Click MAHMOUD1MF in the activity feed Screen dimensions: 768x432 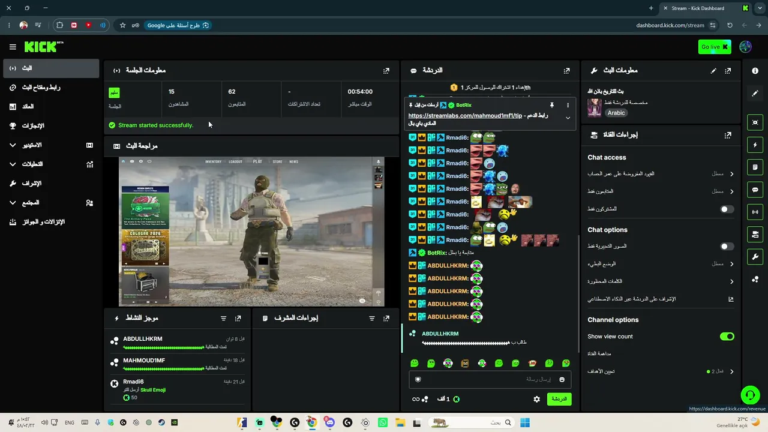pyautogui.click(x=144, y=361)
